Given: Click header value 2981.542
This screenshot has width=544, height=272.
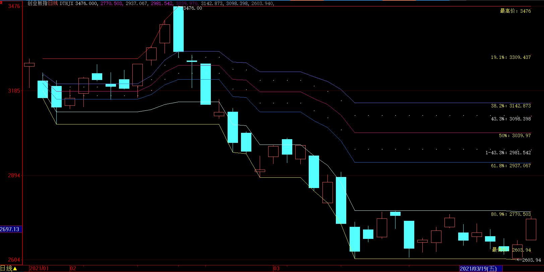Looking at the screenshot, I should (162, 3).
